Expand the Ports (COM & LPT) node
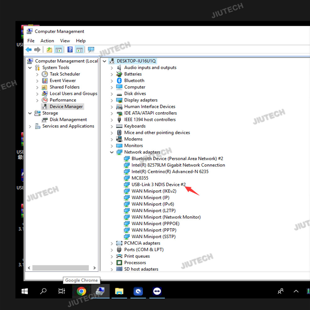Image resolution: width=310 pixels, height=310 pixels. 112,250
